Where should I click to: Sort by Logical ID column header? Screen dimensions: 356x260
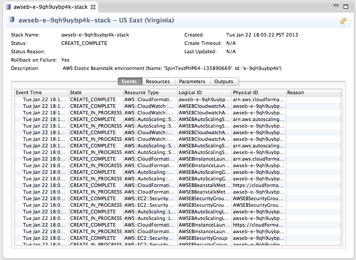pos(205,92)
